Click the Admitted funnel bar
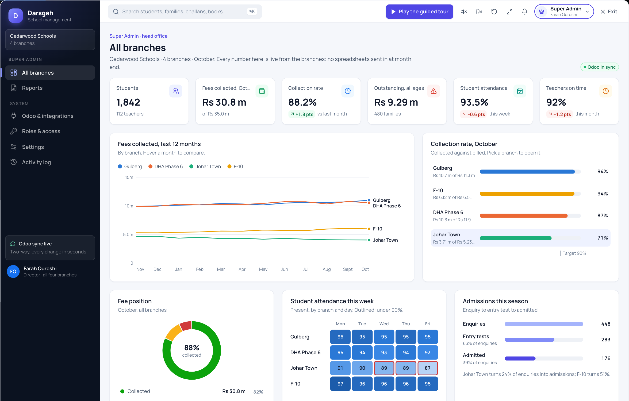Viewport: 629px width, 401px height. (544, 358)
